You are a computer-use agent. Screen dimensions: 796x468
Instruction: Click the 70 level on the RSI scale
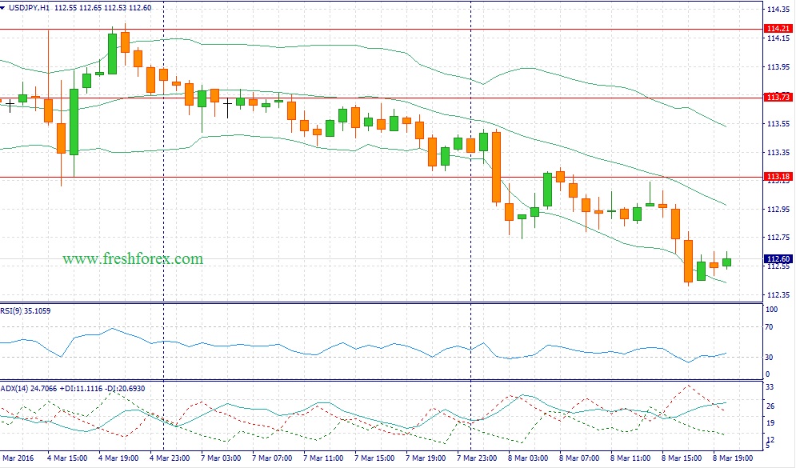tap(769, 326)
